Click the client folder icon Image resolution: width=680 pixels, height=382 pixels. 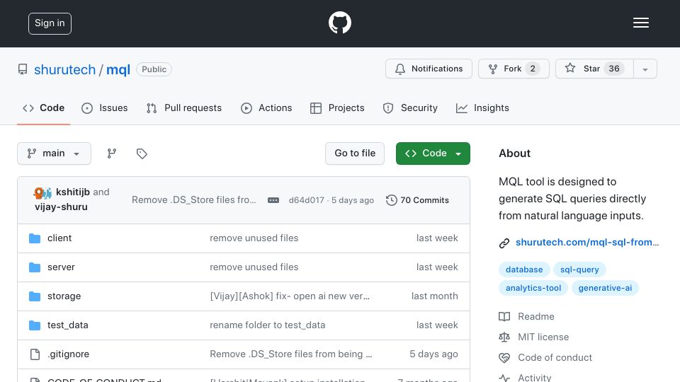35,238
